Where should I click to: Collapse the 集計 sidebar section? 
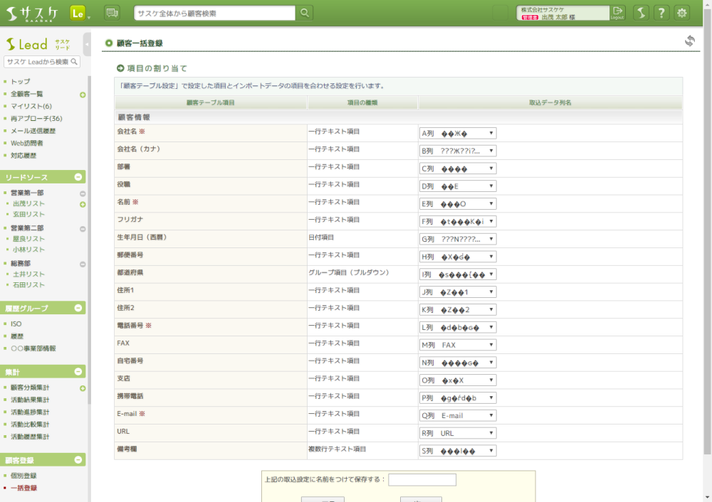78,371
